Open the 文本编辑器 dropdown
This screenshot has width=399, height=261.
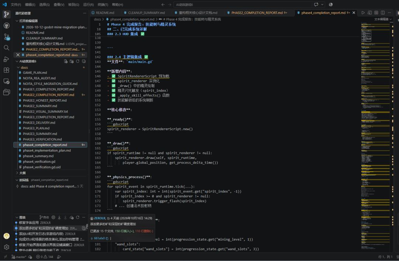click(383, 19)
